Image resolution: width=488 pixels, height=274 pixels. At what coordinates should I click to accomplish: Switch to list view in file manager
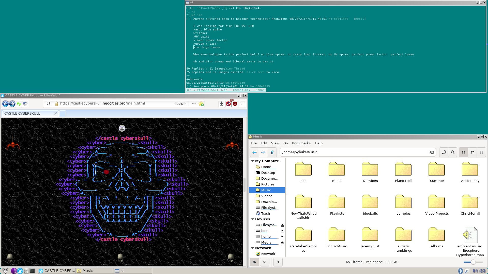coord(472,152)
